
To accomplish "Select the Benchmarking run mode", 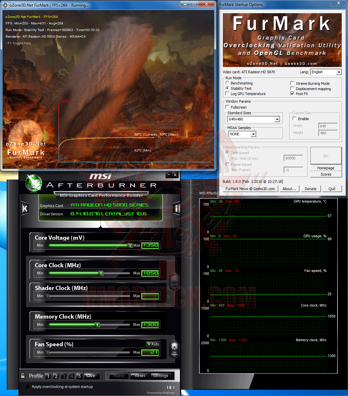I will (227, 83).
